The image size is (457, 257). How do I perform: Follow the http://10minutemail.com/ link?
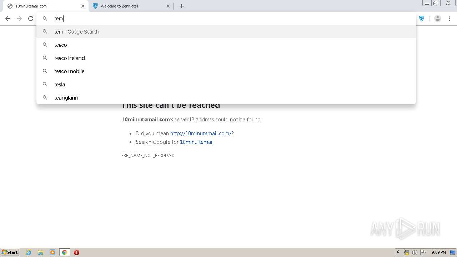point(201,133)
